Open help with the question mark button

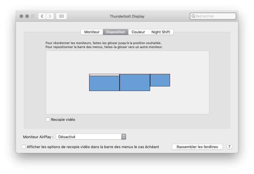coord(229,147)
